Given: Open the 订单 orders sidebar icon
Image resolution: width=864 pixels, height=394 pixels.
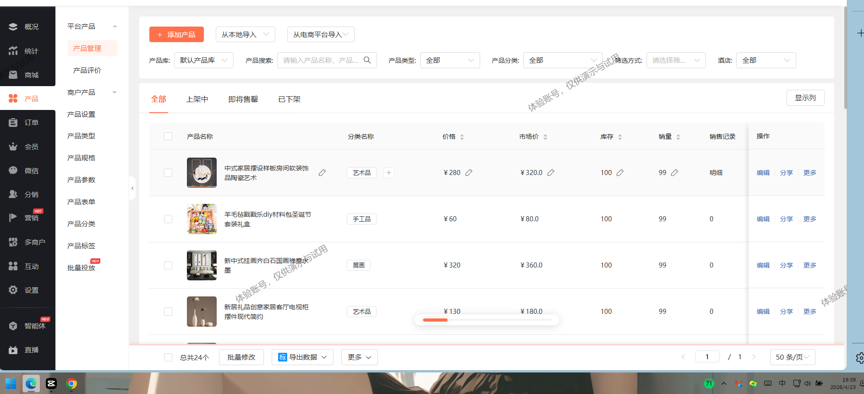Looking at the screenshot, I should point(13,122).
